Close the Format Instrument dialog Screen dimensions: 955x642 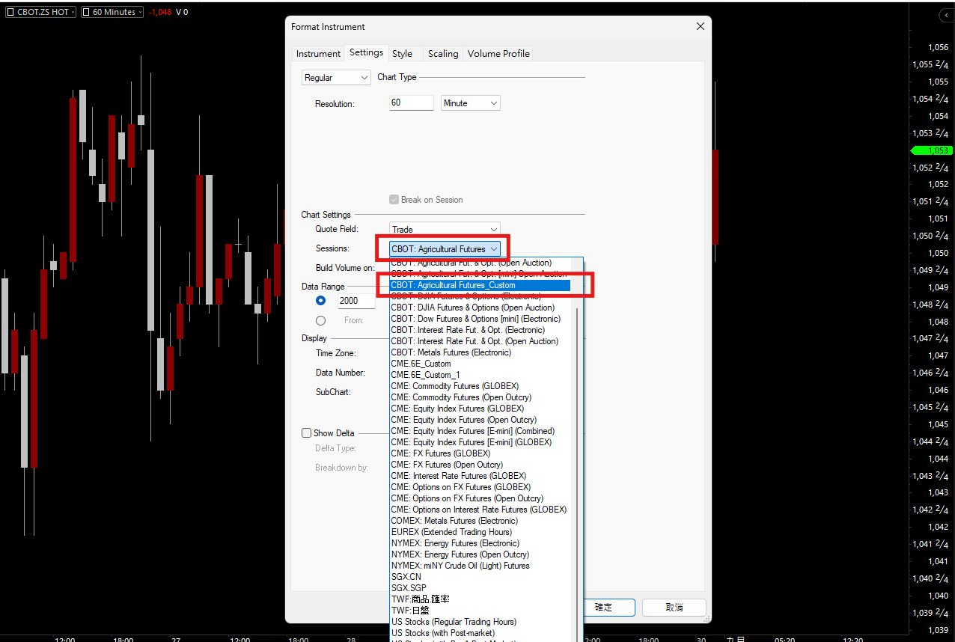pos(700,26)
